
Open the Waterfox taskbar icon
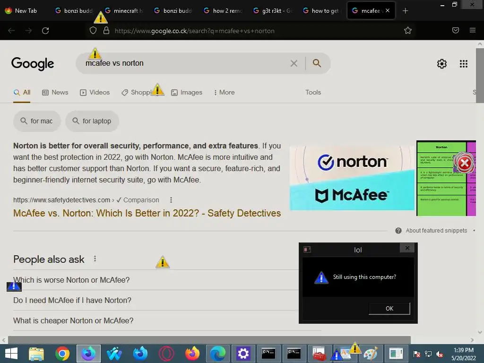pyautogui.click(x=114, y=354)
